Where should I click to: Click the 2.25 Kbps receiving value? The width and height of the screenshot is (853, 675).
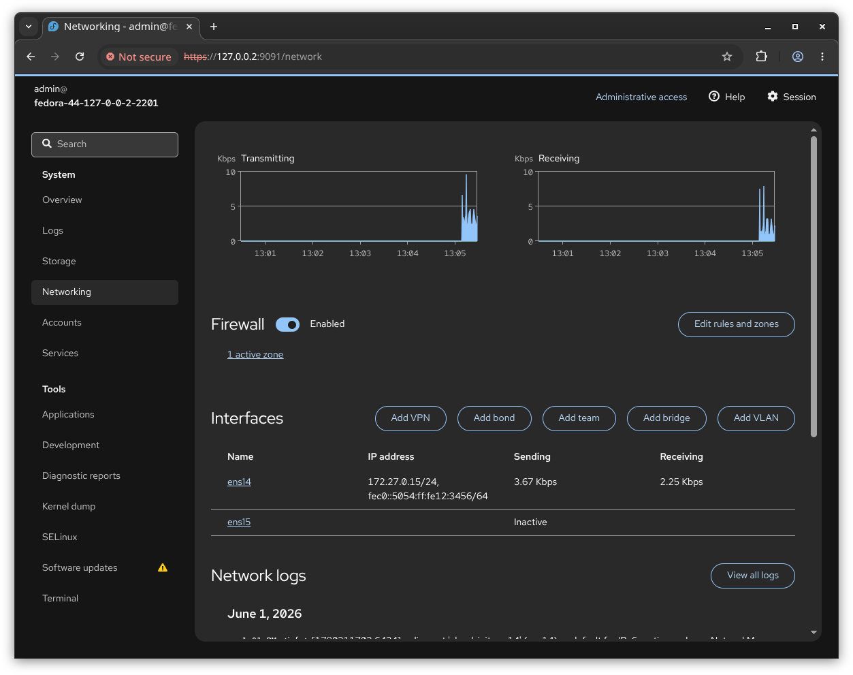coord(681,482)
